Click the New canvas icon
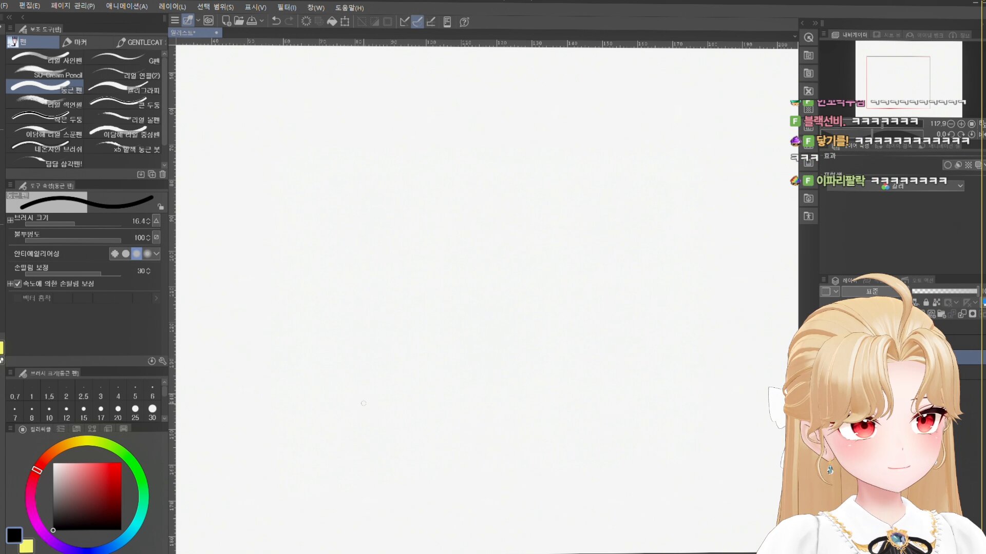 (x=226, y=21)
